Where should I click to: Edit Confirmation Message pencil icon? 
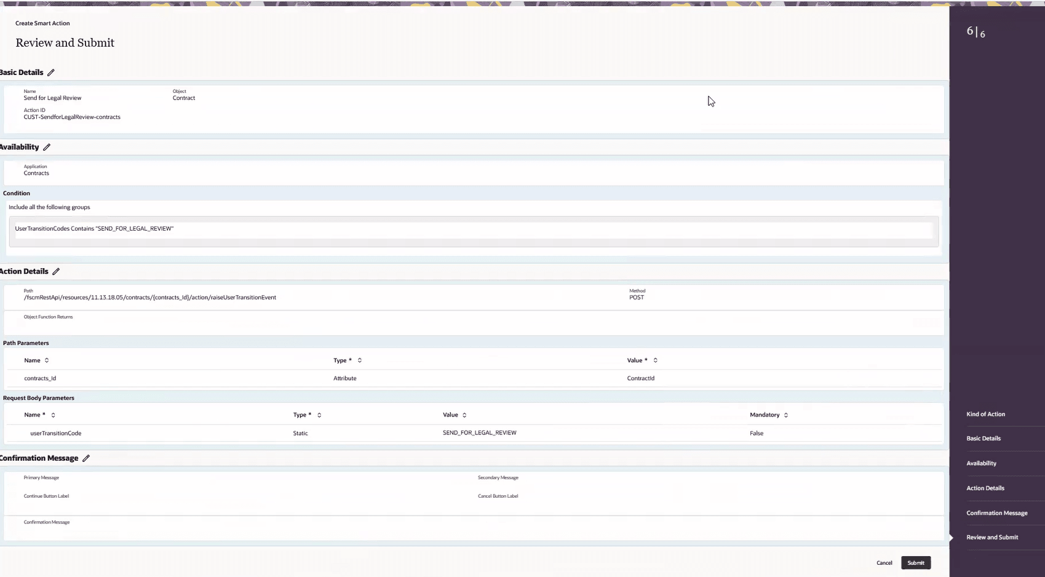point(86,458)
